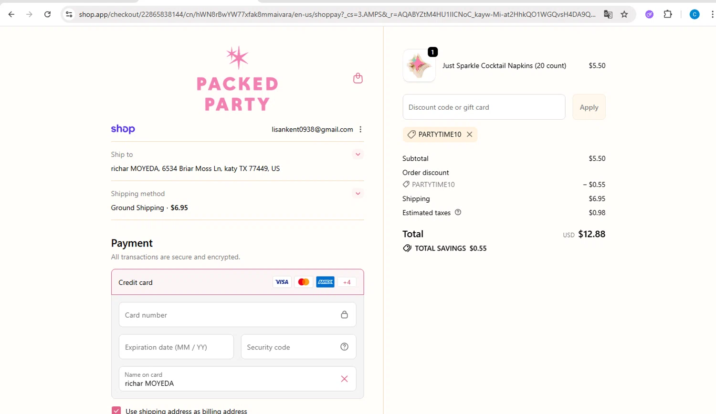This screenshot has width=716, height=414.
Task: Click the quantity badge on product thumbnail
Action: 432,52
